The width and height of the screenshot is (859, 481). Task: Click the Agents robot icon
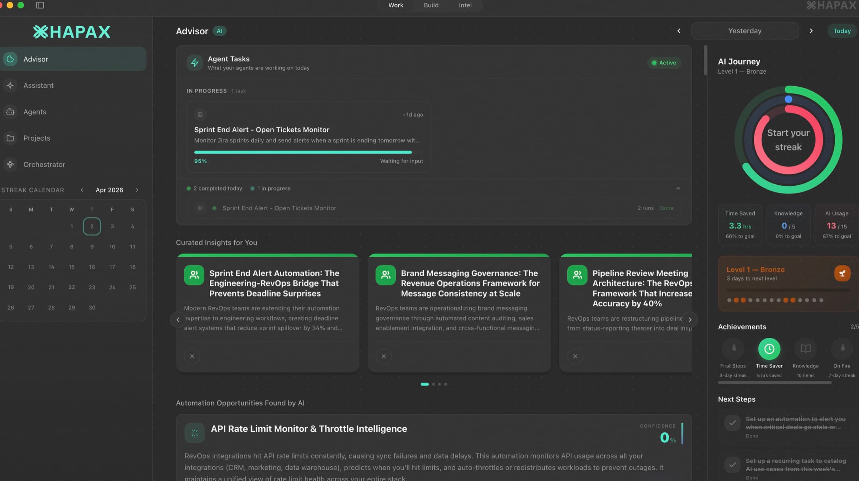[x=10, y=112]
